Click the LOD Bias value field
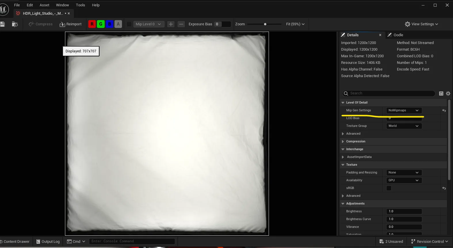This screenshot has width=453, height=248. coord(404,118)
